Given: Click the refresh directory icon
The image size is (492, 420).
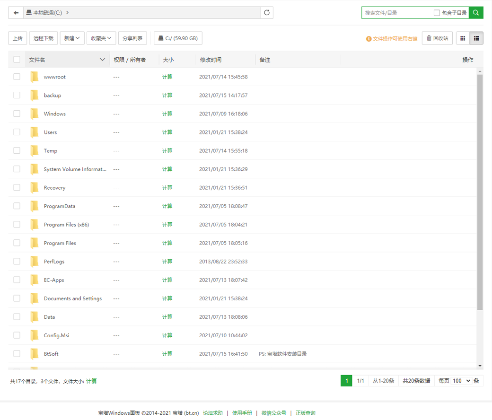Looking at the screenshot, I should click(267, 13).
